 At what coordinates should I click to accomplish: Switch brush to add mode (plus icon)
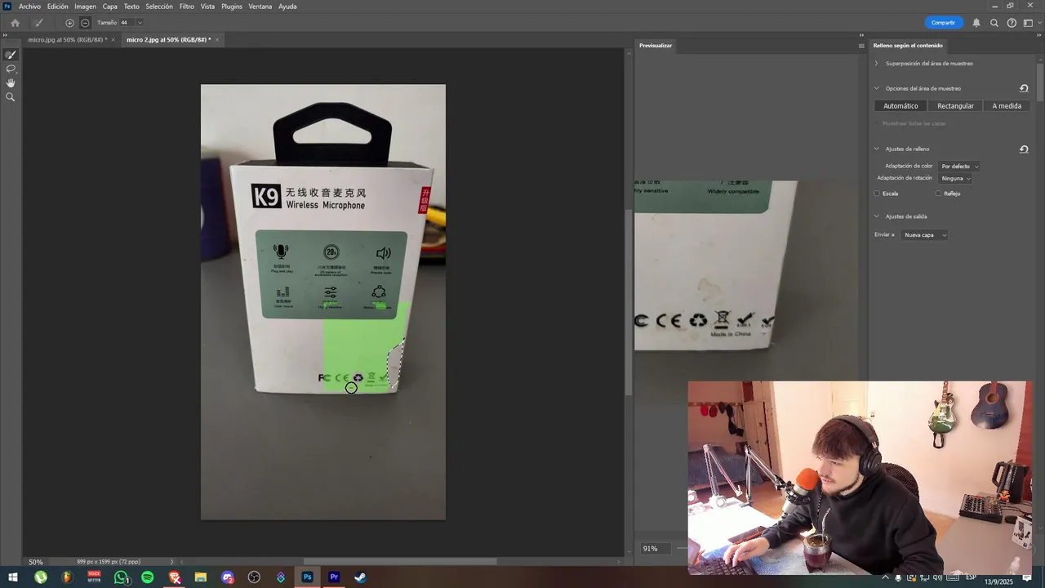point(69,23)
